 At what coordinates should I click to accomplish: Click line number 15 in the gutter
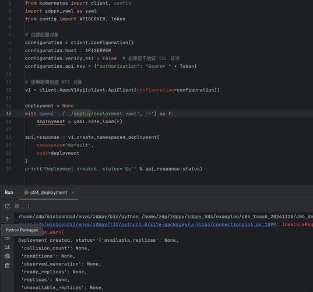pos(9,114)
